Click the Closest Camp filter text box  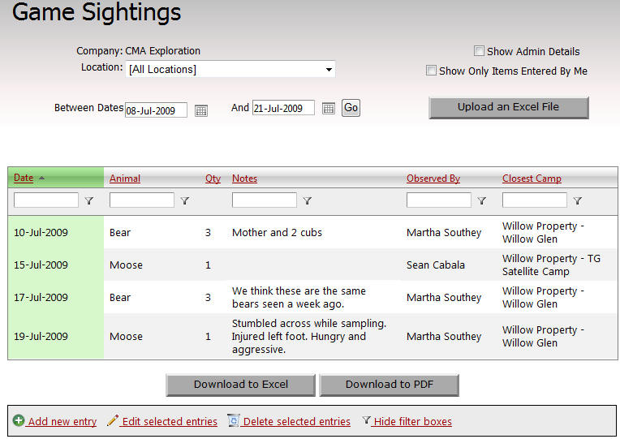(x=534, y=200)
